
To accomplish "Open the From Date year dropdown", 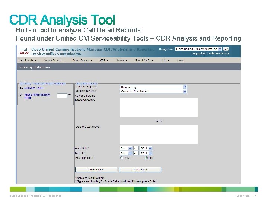I will (x=146, y=149).
